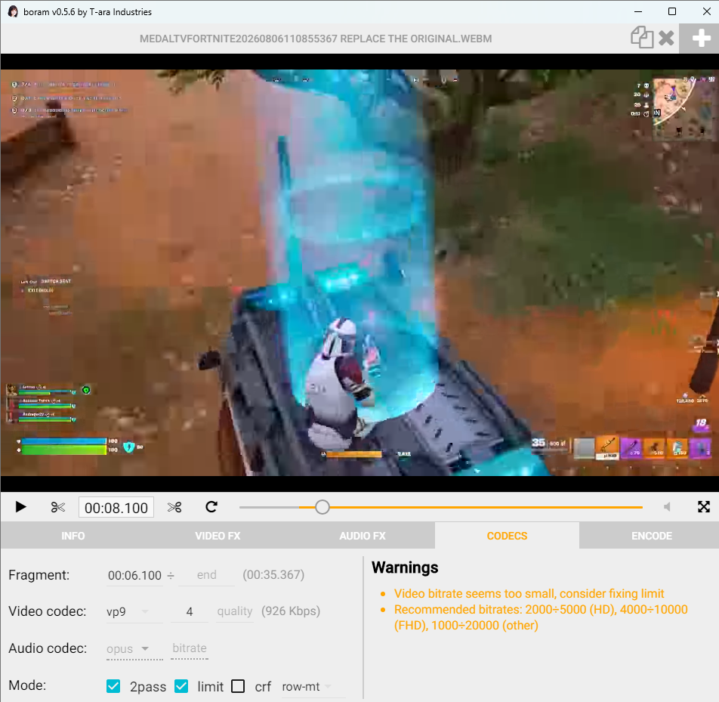Click the current time field 00:08.100
Screen dimensions: 719x702
tap(116, 508)
